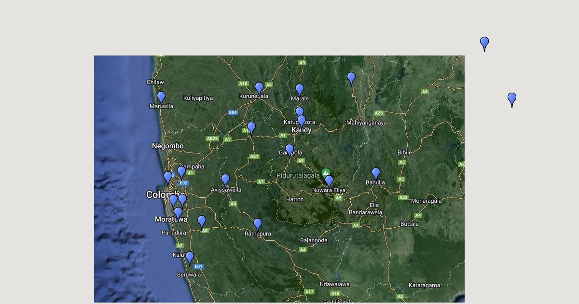Select the marker pin above Moratuwa
Image resolution: width=579 pixels, height=304 pixels.
tap(178, 213)
